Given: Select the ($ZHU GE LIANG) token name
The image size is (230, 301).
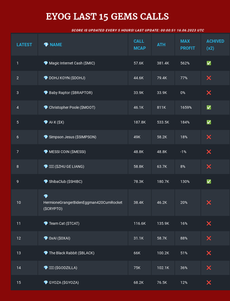Looking at the screenshot, I should (67, 167).
